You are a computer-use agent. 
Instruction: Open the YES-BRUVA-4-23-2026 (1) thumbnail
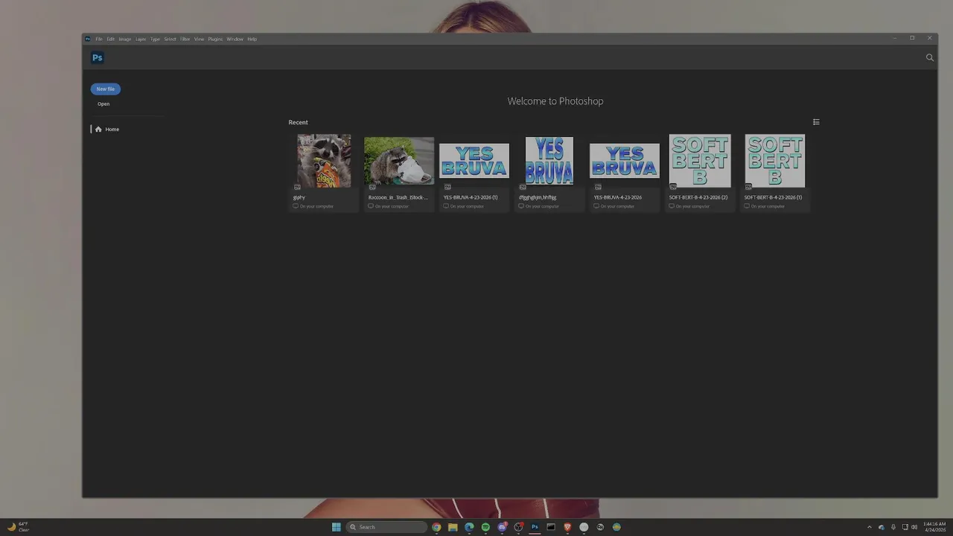coord(474,161)
